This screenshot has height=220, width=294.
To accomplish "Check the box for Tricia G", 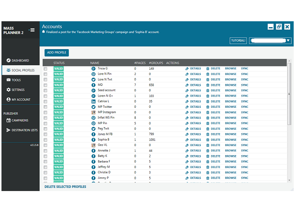I will (x=45, y=69).
